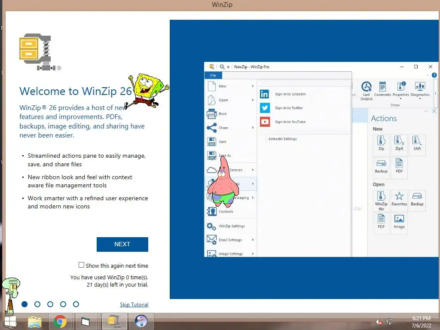
Task: Open the quick access toolbar dropdown arrow
Action: click(228, 67)
